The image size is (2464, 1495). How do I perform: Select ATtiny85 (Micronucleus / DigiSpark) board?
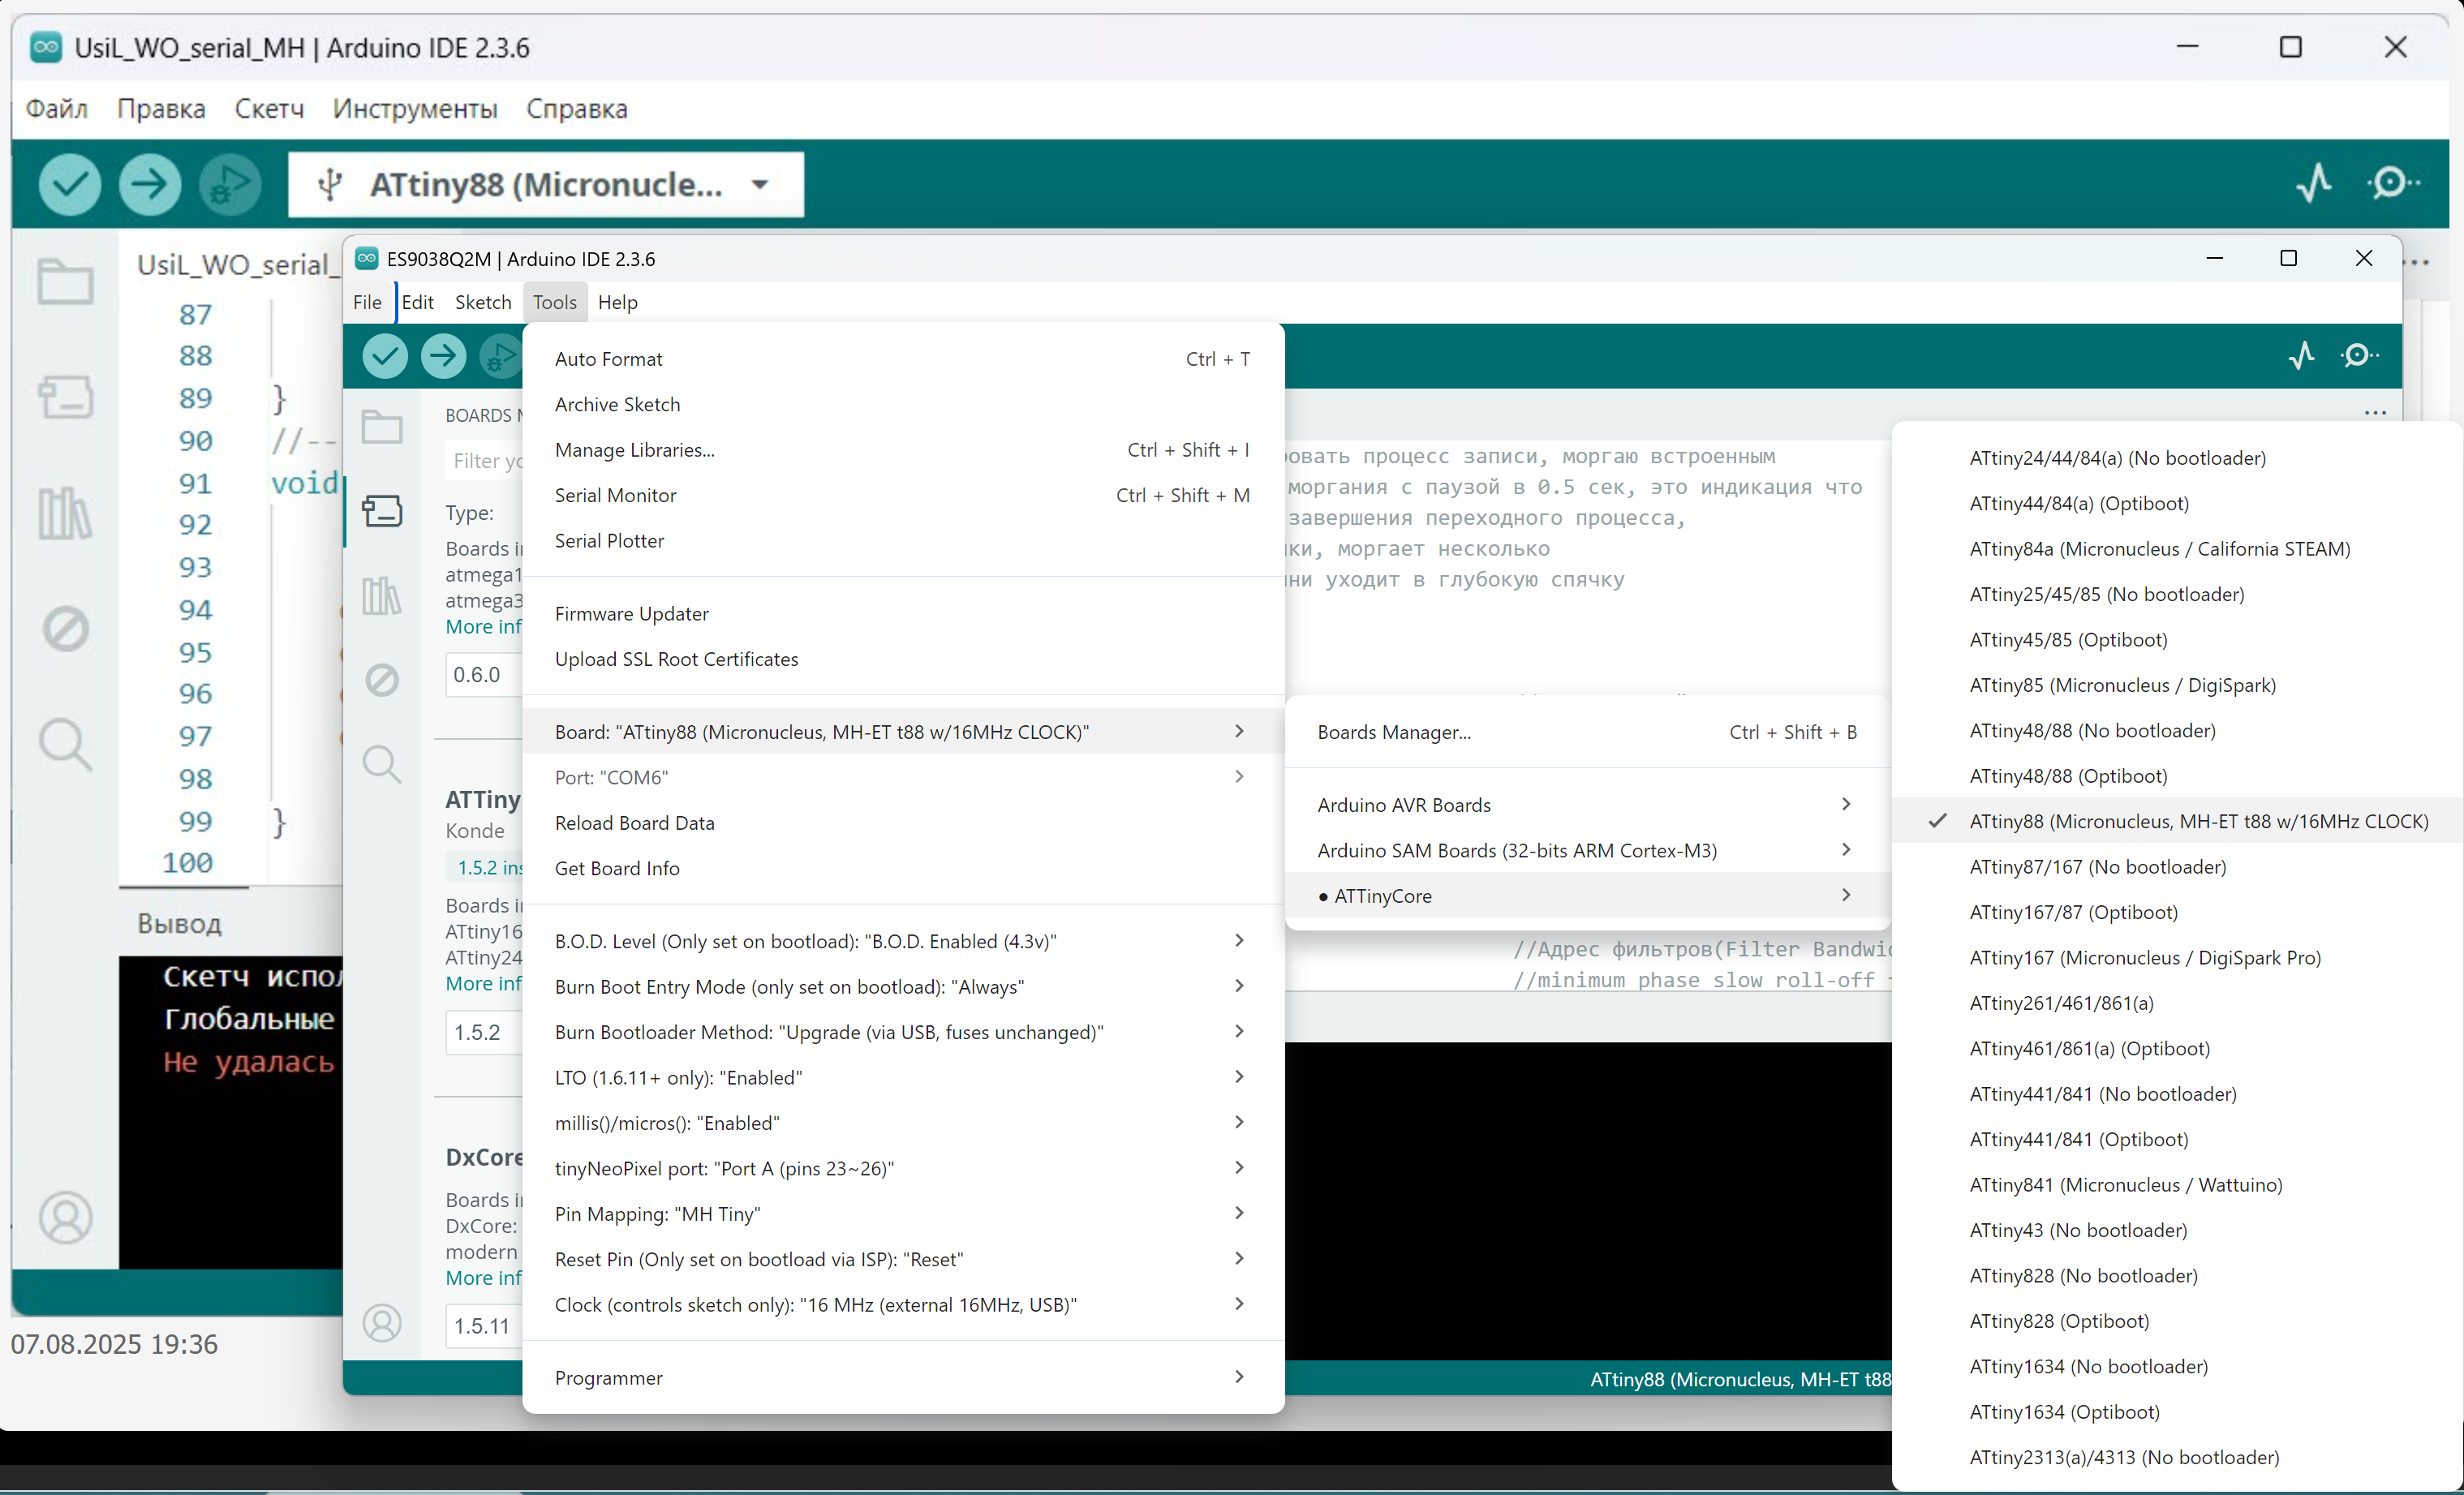click(2177, 685)
